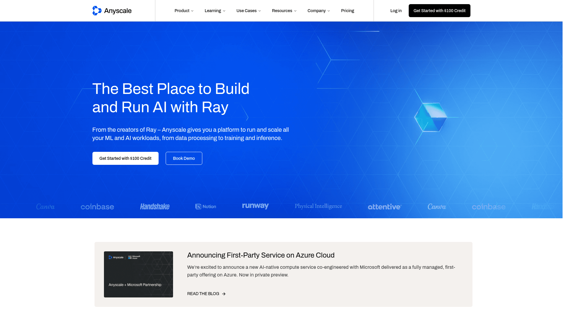
Task: Select the Runway logo in the logo strip
Action: coord(255,206)
